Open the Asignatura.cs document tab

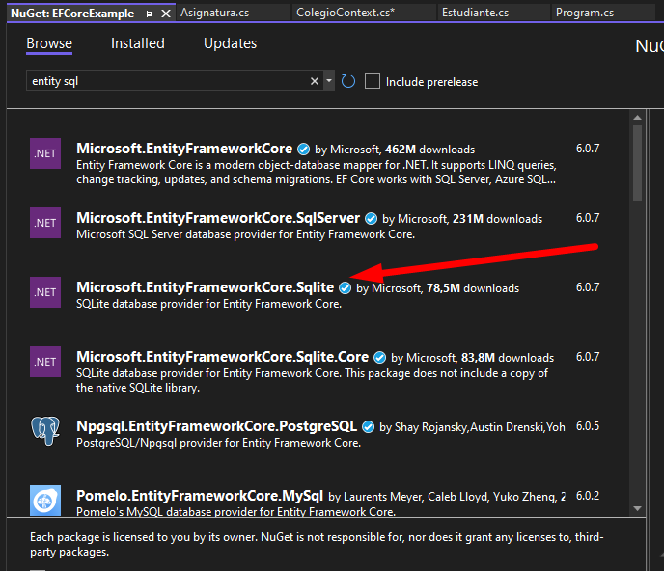click(216, 13)
